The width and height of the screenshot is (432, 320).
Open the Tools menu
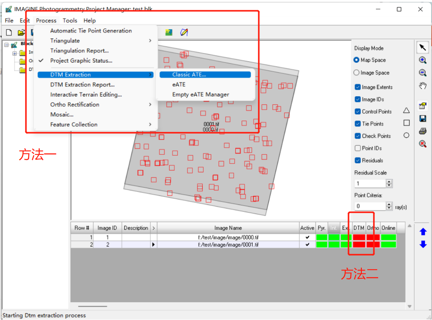click(70, 20)
